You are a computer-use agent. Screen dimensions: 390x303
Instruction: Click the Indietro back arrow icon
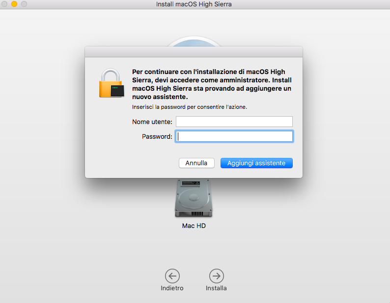pyautogui.click(x=172, y=276)
